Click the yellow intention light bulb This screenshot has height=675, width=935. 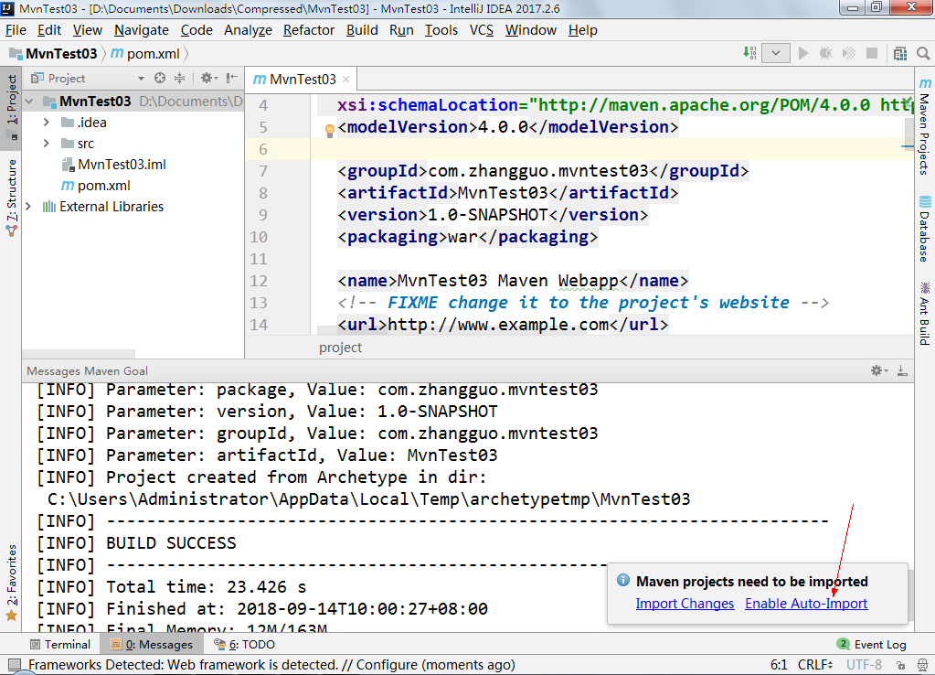pyautogui.click(x=329, y=131)
